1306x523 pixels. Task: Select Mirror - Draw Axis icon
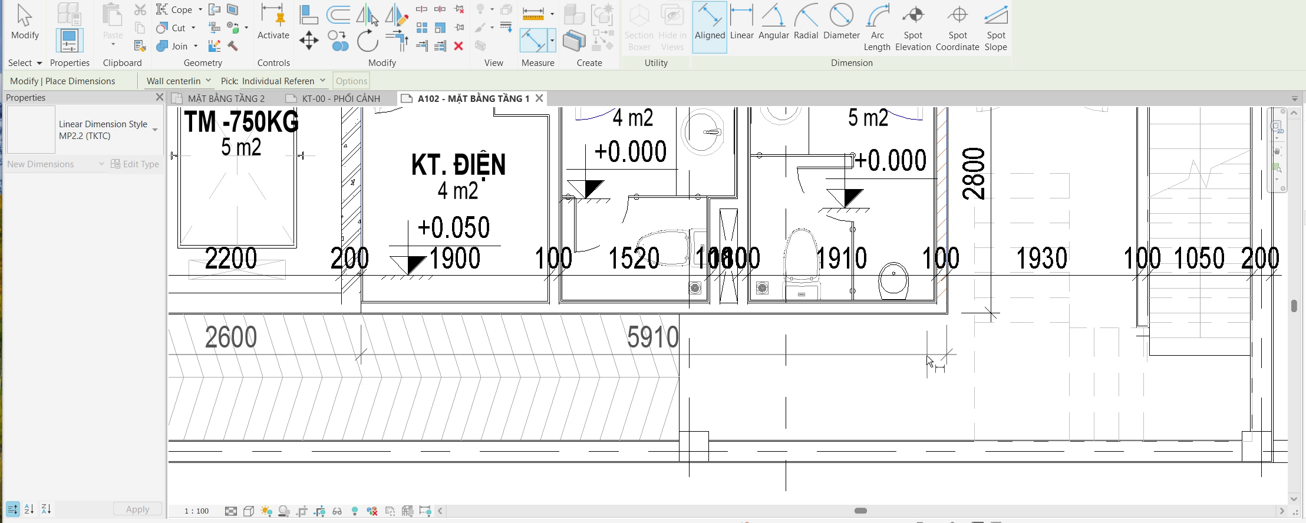(x=396, y=15)
